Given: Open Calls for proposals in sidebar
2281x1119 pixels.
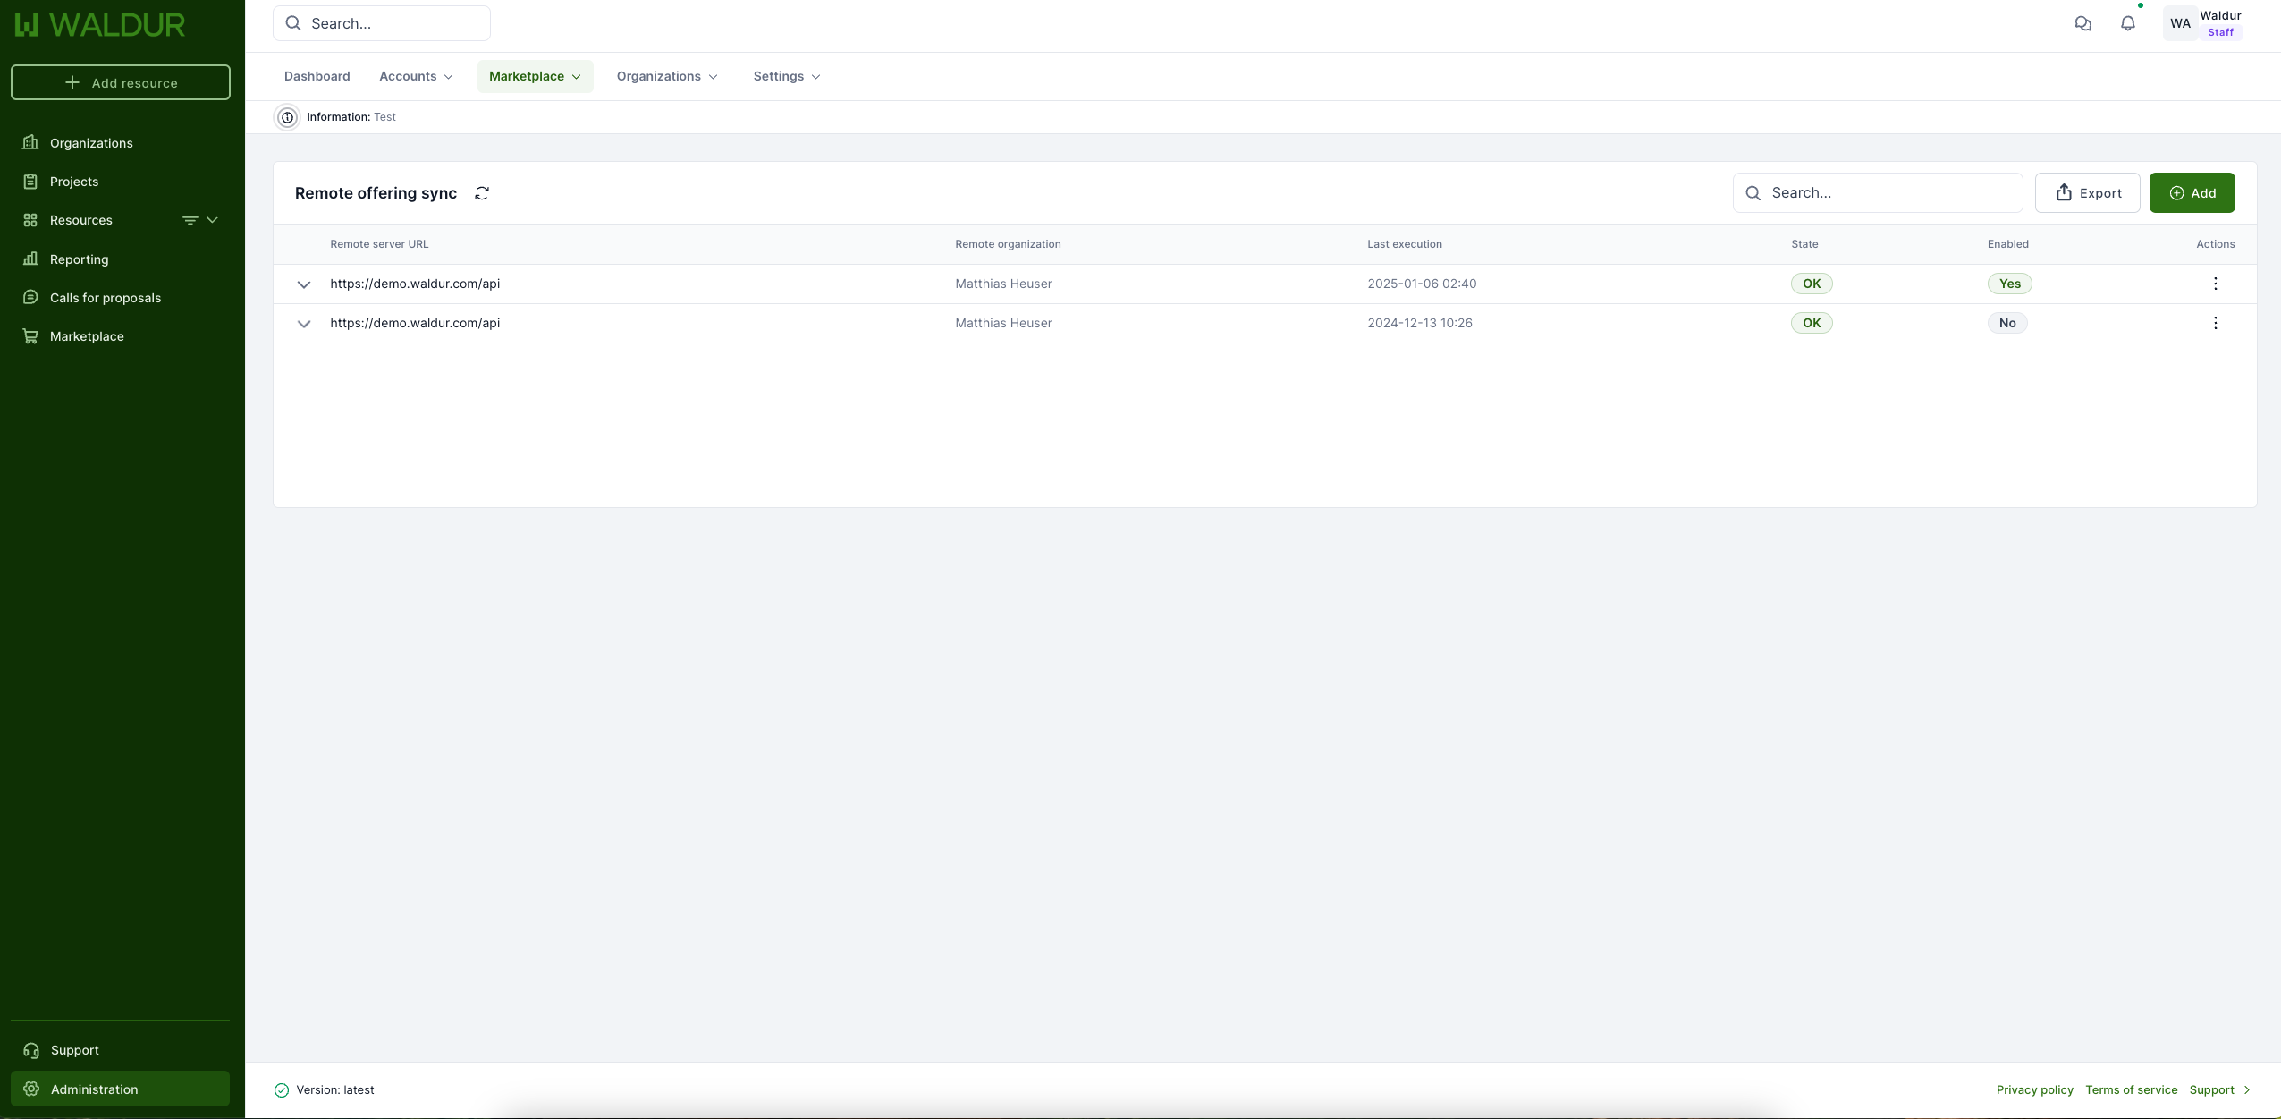Looking at the screenshot, I should coord(106,298).
